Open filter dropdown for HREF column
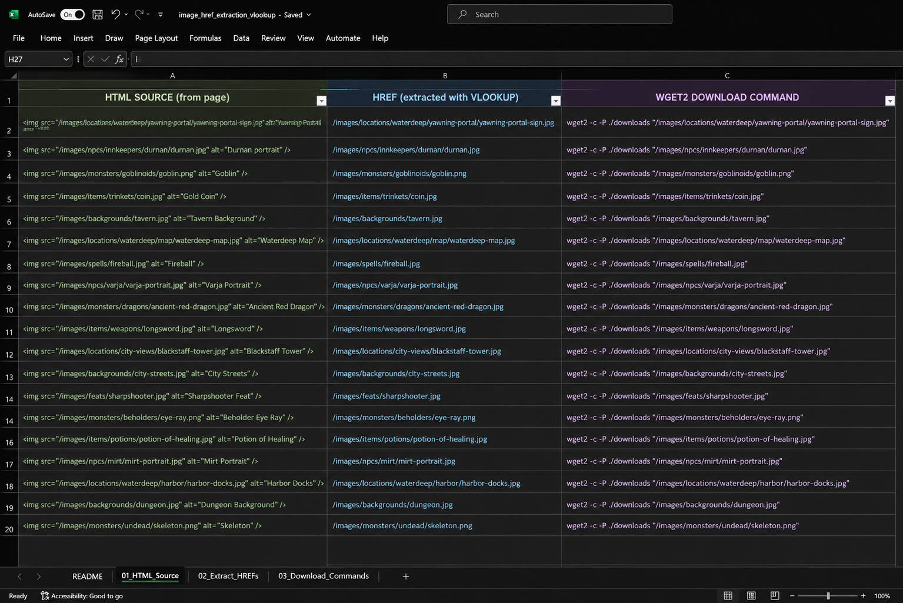 pyautogui.click(x=555, y=101)
